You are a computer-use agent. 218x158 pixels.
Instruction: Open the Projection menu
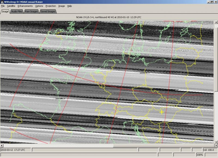51,6
